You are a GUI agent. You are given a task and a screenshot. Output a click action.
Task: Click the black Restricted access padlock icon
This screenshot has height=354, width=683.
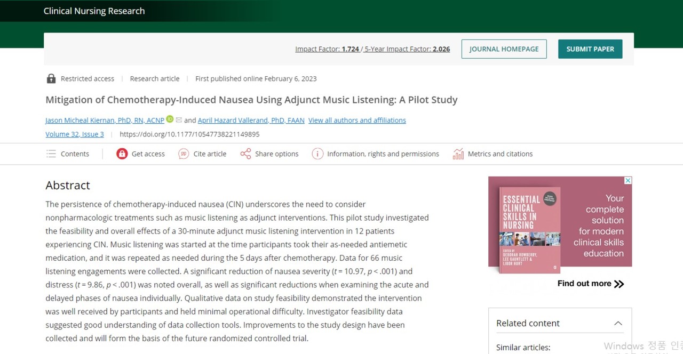(x=51, y=79)
